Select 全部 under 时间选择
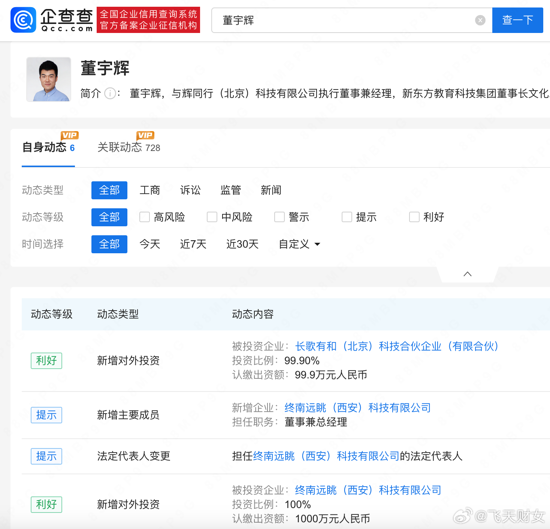This screenshot has height=529, width=550. point(109,244)
